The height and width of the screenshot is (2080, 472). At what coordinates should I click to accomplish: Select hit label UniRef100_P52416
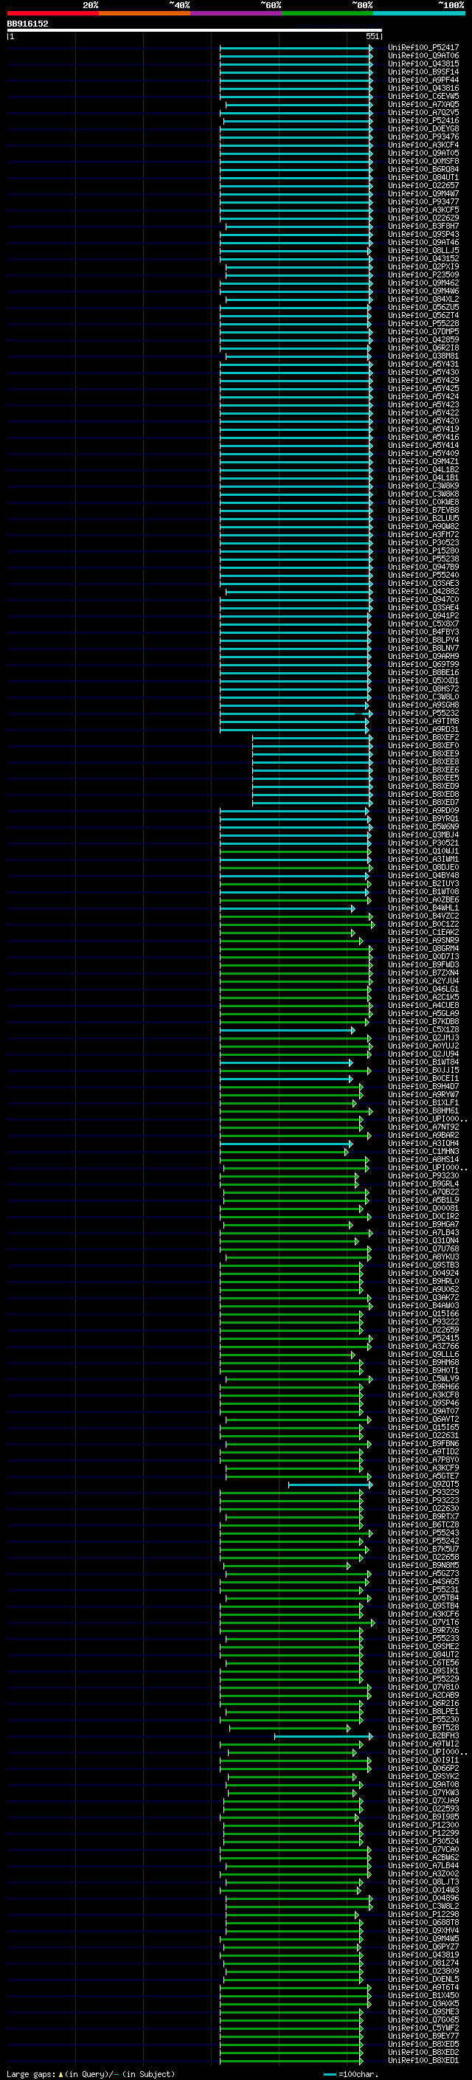423,120
